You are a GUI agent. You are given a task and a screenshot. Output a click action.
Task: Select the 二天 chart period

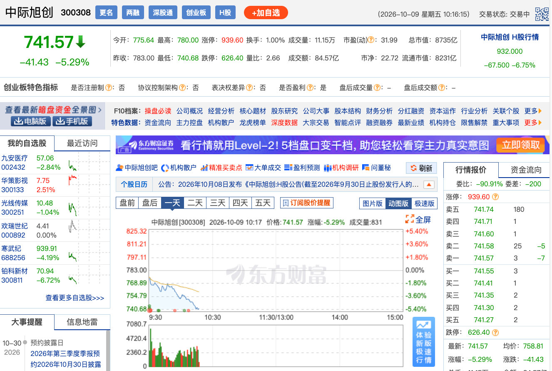(195, 203)
